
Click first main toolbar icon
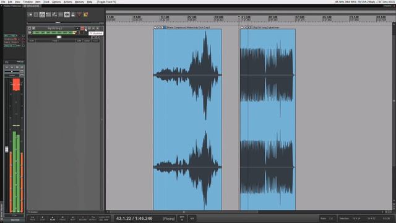pyautogui.click(x=30, y=15)
